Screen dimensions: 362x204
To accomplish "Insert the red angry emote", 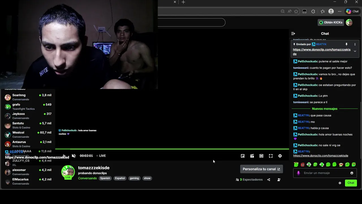I will (x=303, y=164).
